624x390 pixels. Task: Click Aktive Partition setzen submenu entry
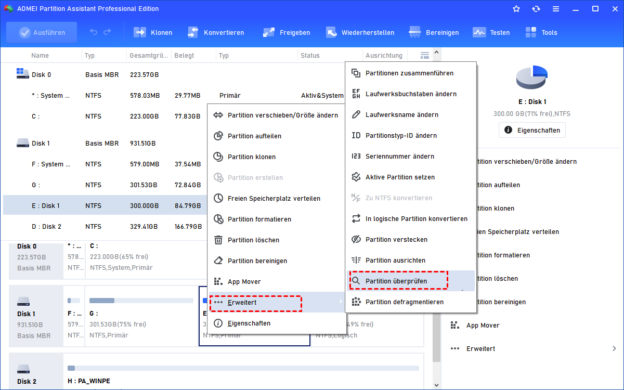pos(411,177)
